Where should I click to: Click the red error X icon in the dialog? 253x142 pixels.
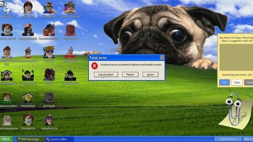pos(94,66)
